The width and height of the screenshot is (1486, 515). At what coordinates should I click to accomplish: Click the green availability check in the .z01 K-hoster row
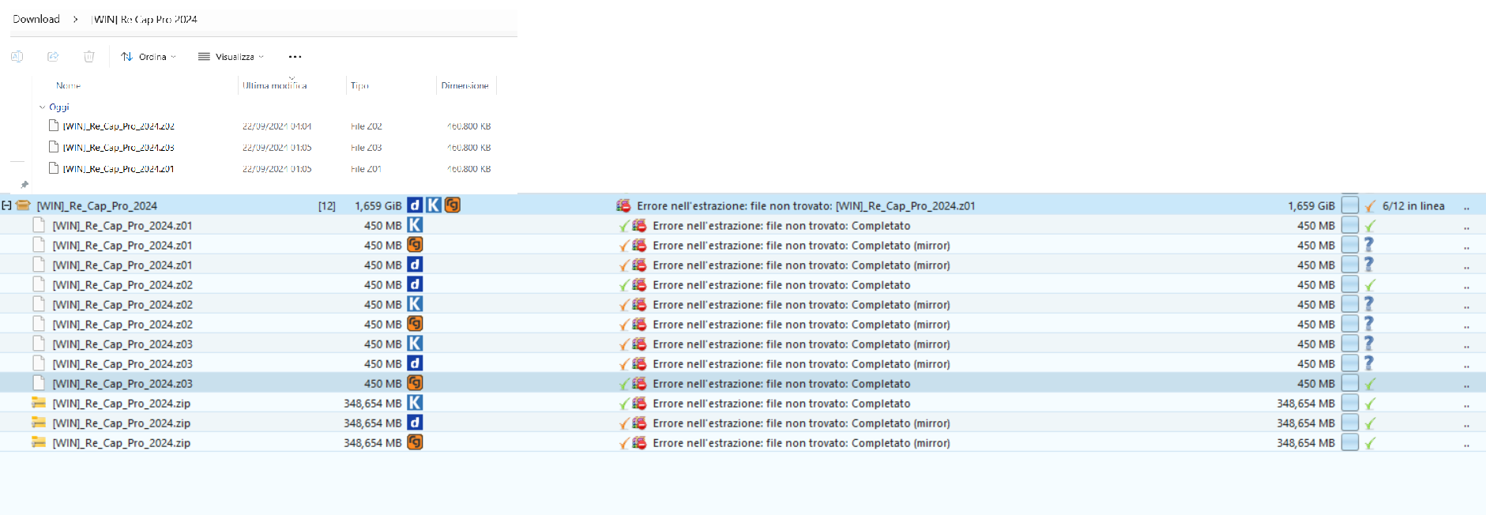1370,226
